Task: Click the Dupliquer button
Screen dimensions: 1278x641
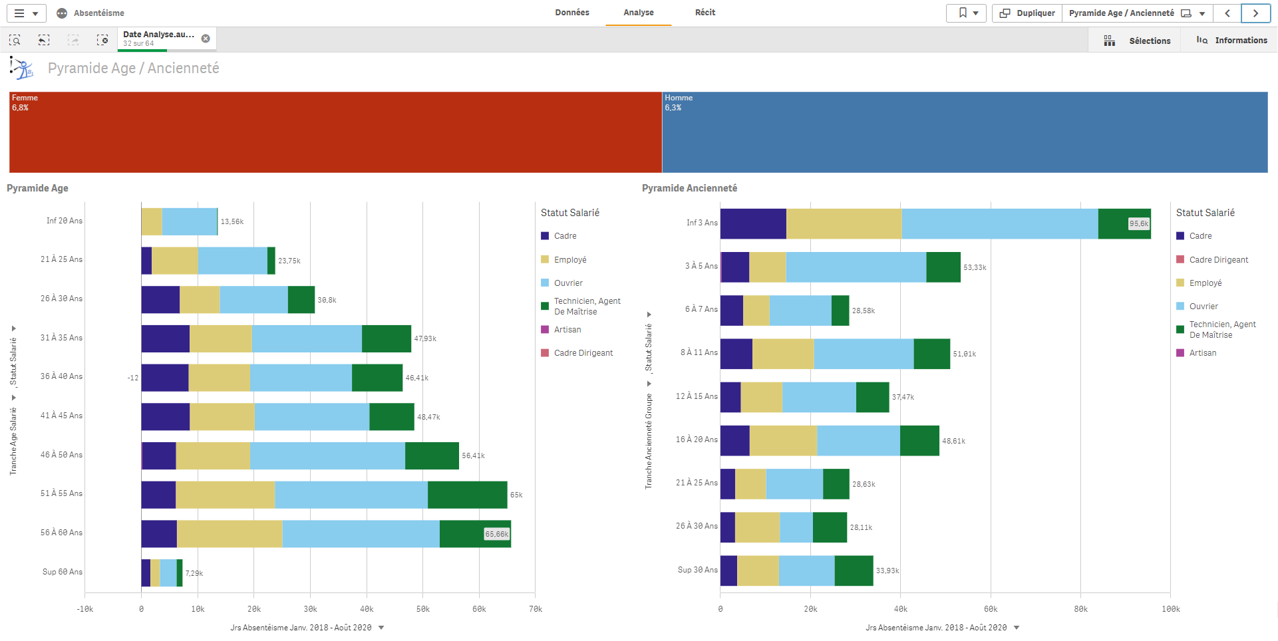Action: pyautogui.click(x=1027, y=13)
